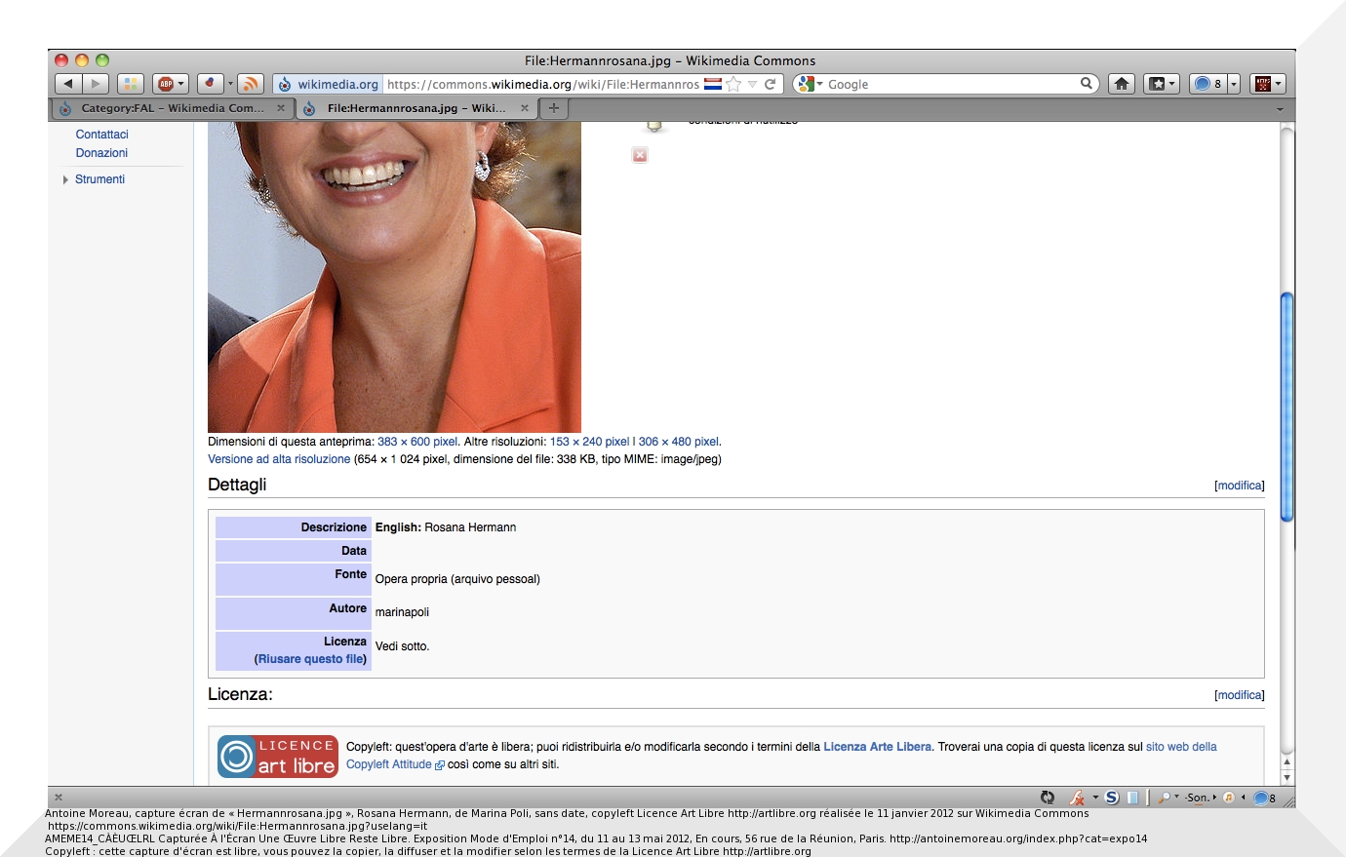
Task: Click the Home button in toolbar
Action: (1122, 84)
